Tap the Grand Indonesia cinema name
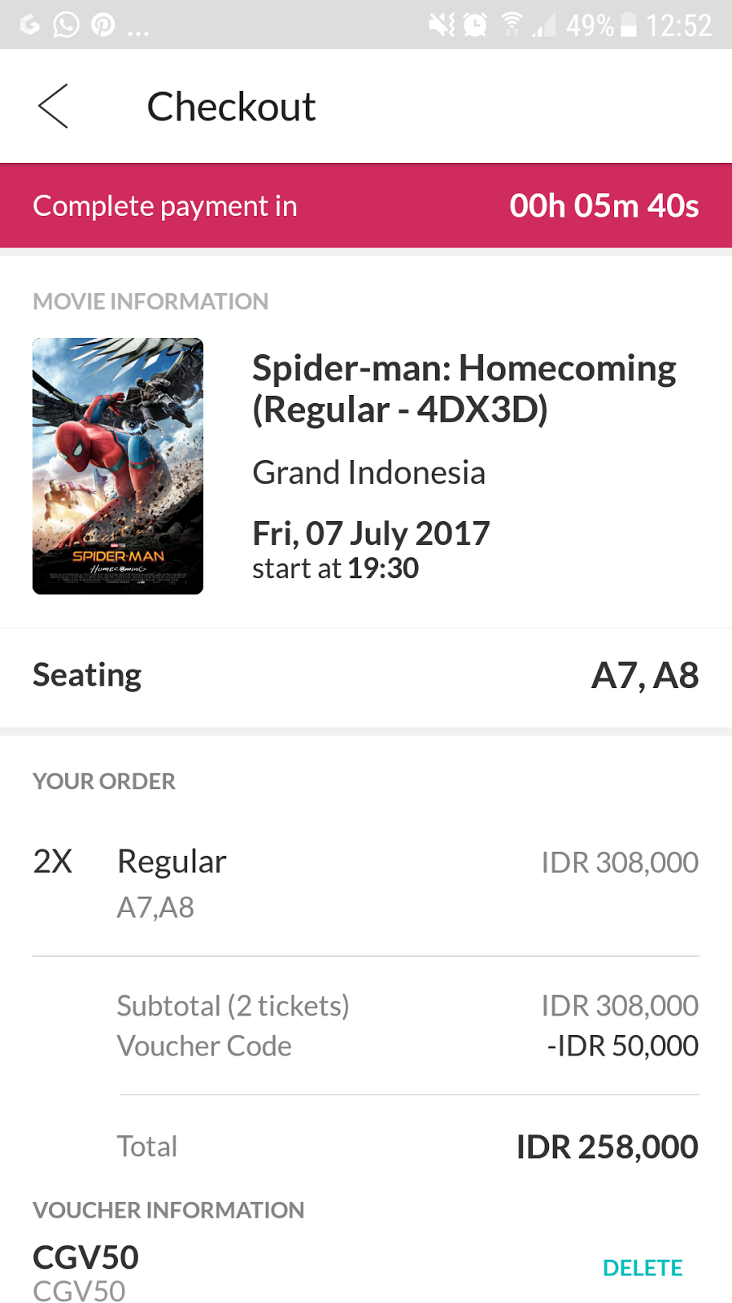Viewport: 732px width, 1303px height. pos(368,472)
